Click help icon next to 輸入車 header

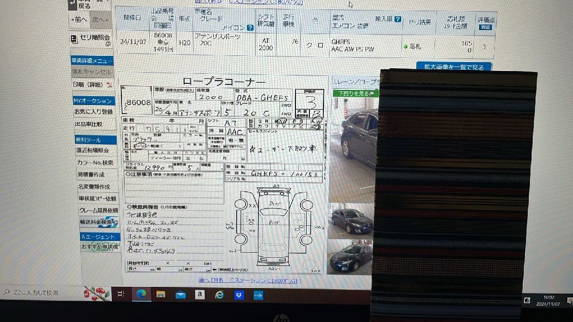click(x=397, y=19)
